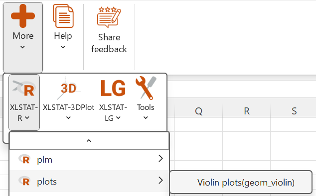Expand the Tools dropdown chevron

(x=146, y=118)
